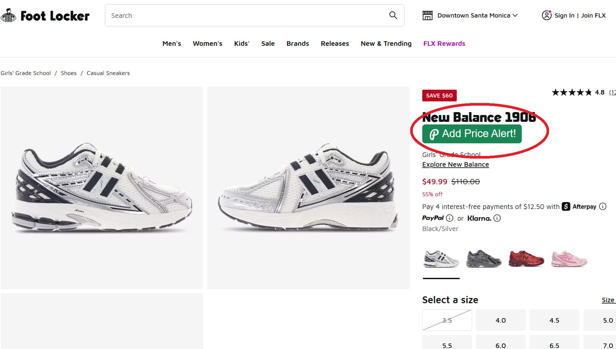Select size 5.0
Viewport: 616px width, 349px height.
coord(600,320)
